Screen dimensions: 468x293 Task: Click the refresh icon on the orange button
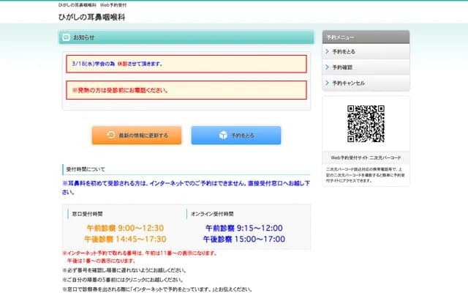pos(110,136)
